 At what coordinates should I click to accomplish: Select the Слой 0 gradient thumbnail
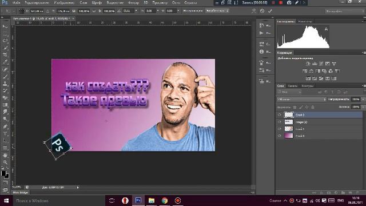pyautogui.click(x=289, y=136)
